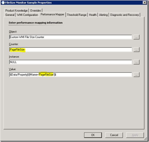This screenshot has height=142, width=149.
Task: Close the FileSize Monitor Sample Properties dialog
Action: (145, 3)
